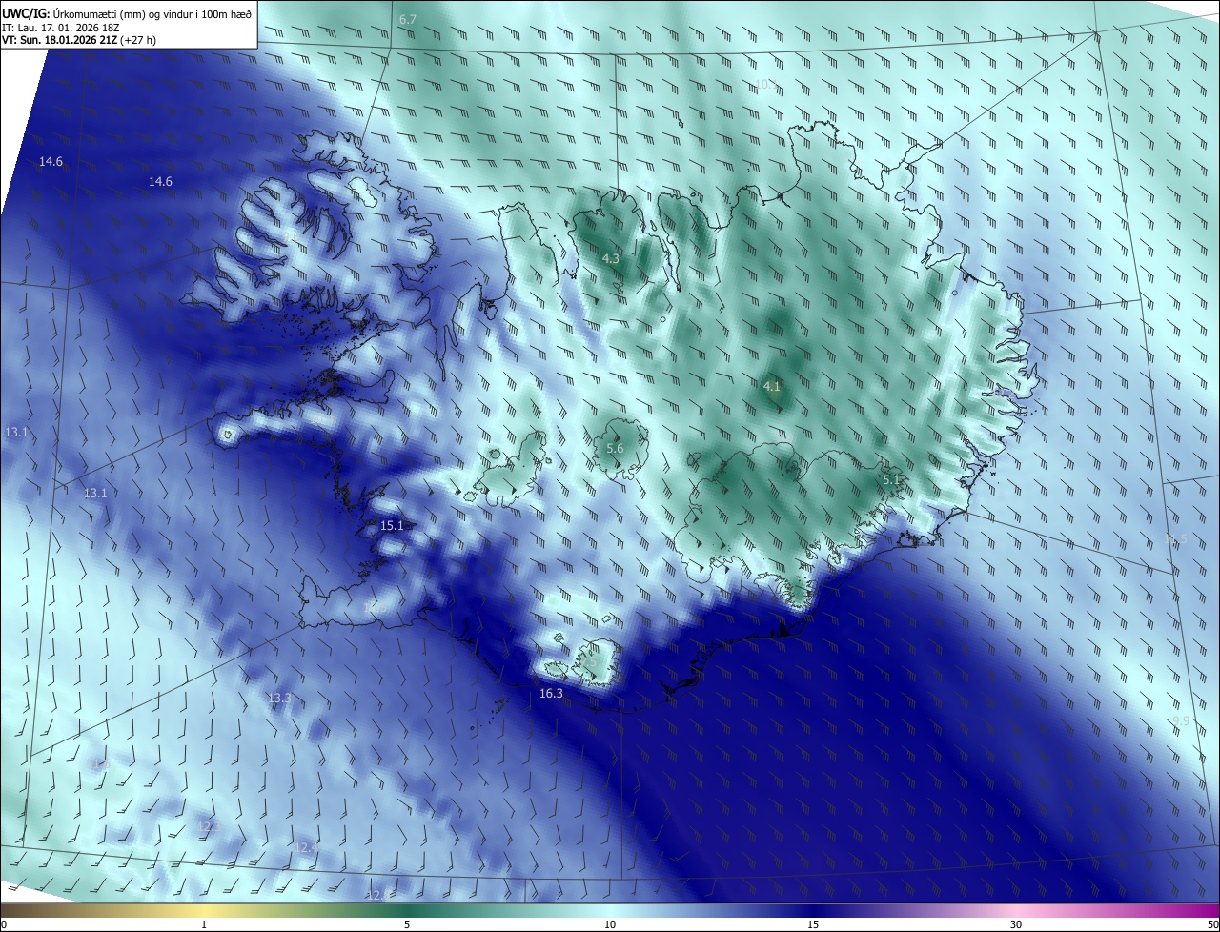
Task: Click the 5 tick label on the color scale
Action: pos(407,924)
